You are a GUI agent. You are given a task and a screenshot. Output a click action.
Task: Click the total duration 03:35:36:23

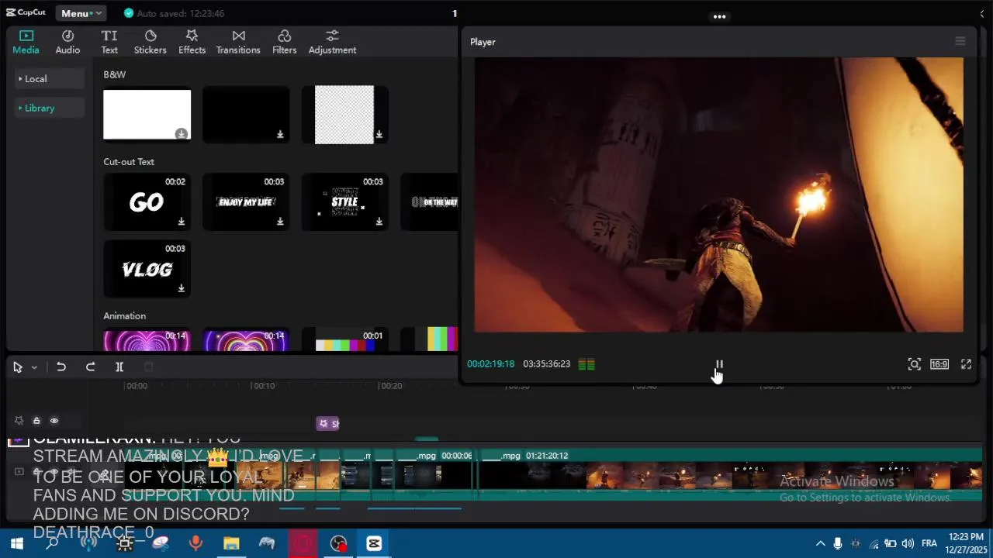pos(546,364)
